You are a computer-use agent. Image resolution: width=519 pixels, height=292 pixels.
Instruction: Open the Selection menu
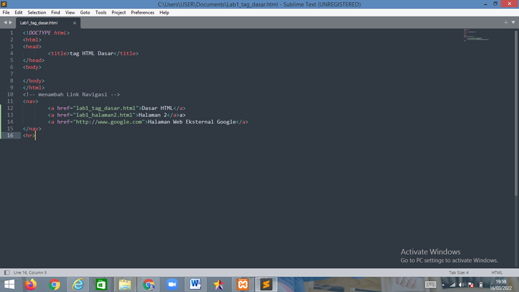coord(37,13)
